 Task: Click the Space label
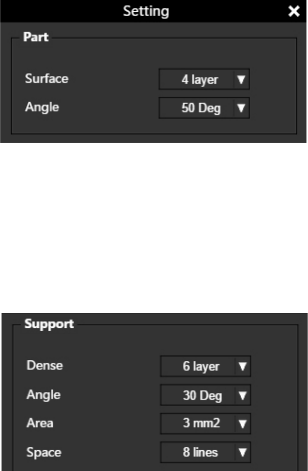(x=43, y=452)
